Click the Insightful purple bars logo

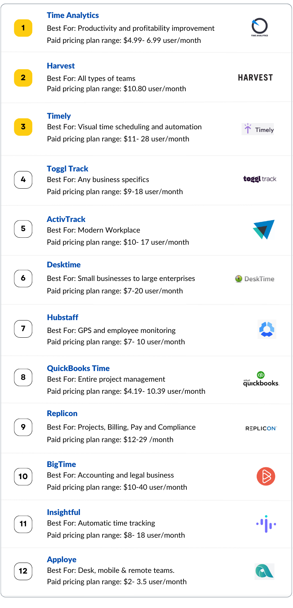(266, 524)
